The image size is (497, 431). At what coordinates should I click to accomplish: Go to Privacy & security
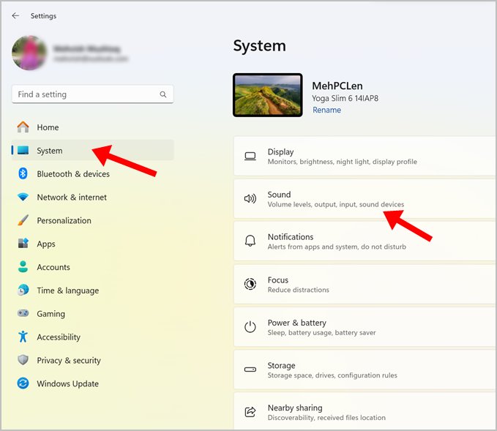click(x=92, y=360)
